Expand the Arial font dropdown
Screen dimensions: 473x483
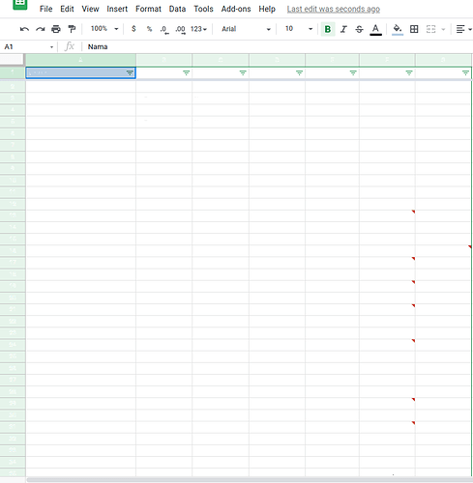246,29
